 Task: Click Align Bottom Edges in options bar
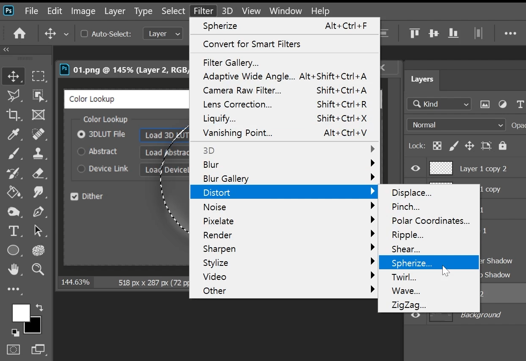click(453, 33)
